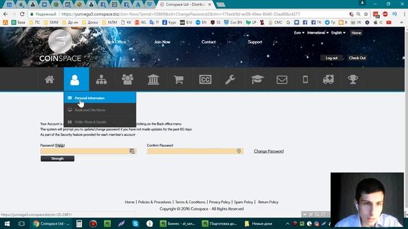
Task: Click the icon inside Confirm Password field
Action: (238, 151)
